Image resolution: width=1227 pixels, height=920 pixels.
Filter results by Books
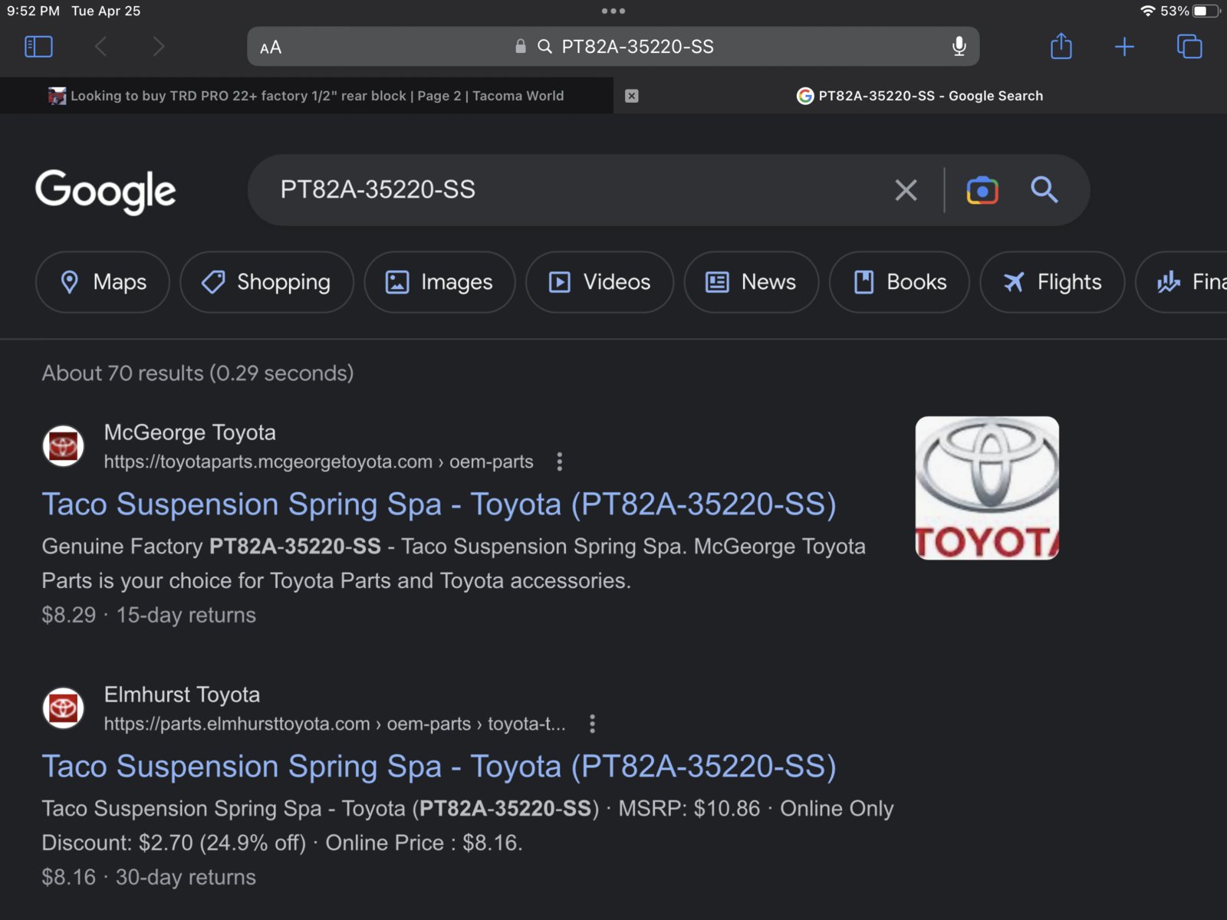[x=900, y=282]
